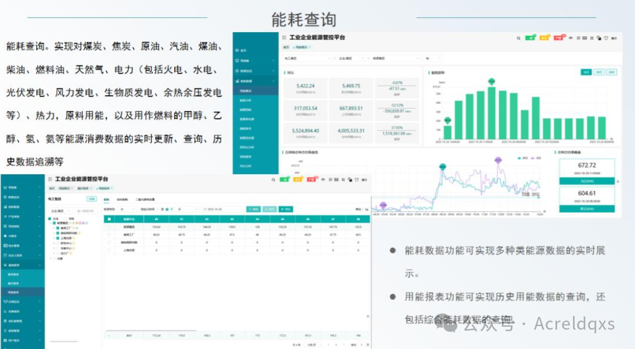Screen dimensions: 635x349
Task: Open search magnifier in upper dashboard header
Action: pyautogui.click(x=518, y=38)
